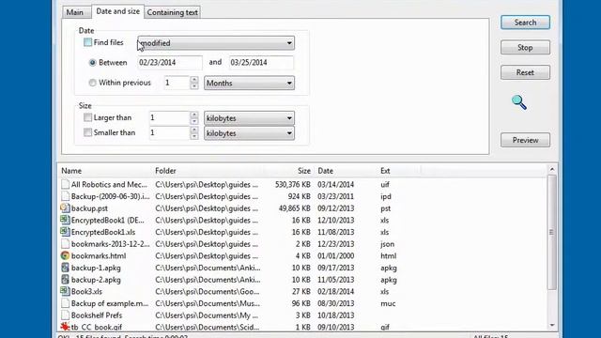601x338 pixels.
Task: Click the backup-1.apkg file icon
Action: pos(65,268)
